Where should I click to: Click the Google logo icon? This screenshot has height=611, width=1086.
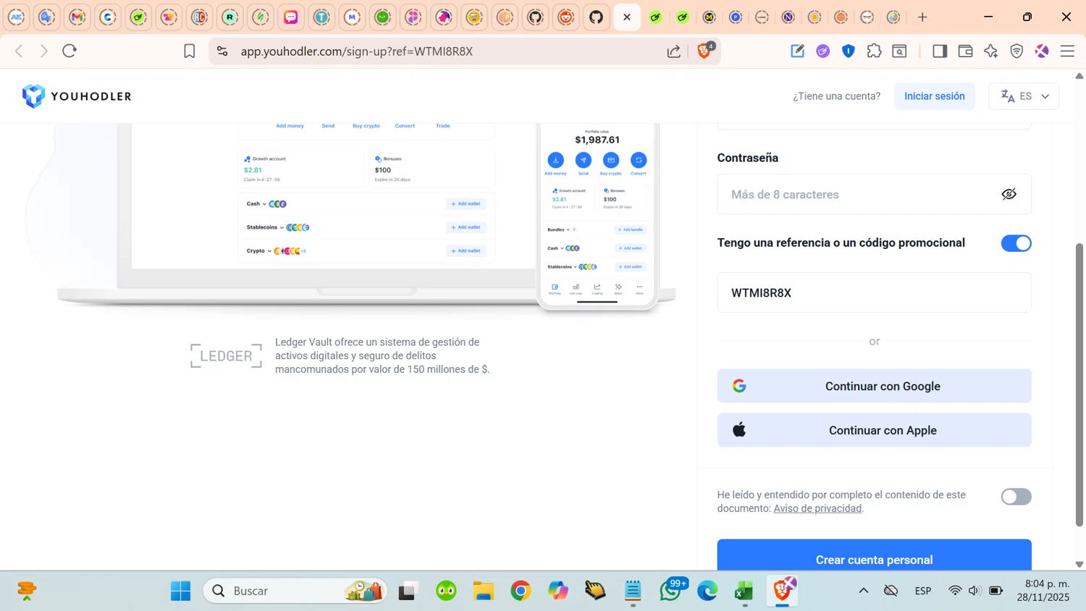pos(739,386)
